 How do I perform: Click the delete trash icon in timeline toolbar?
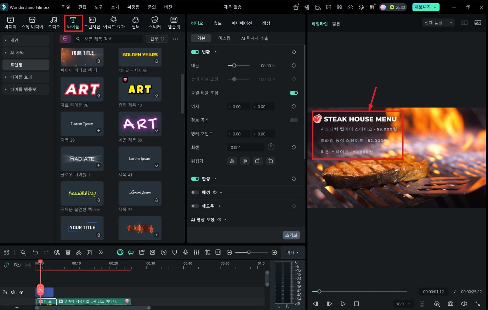pyautogui.click(x=68, y=252)
